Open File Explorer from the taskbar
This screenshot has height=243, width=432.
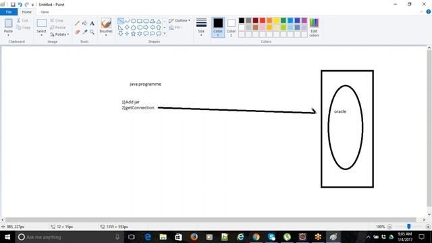click(163, 237)
